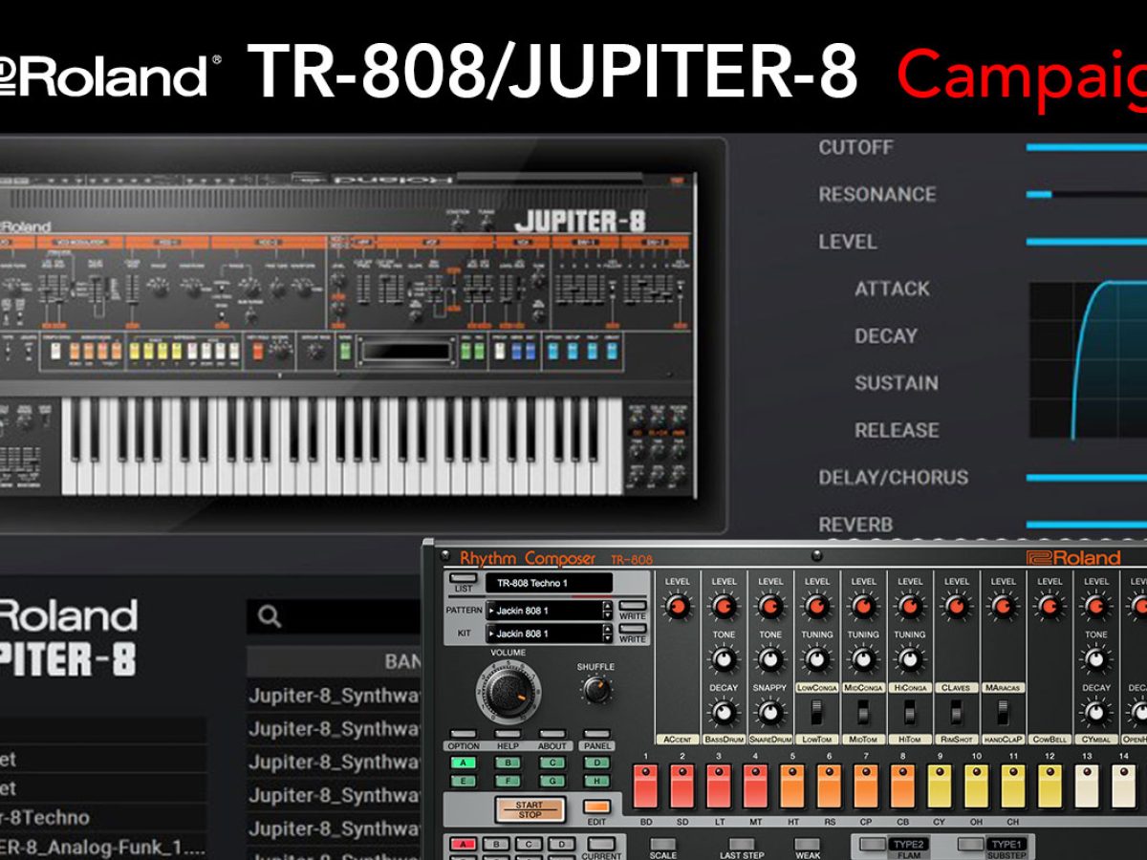Screen dimensions: 1147x860
Task: Open the HELP menu on TR-808
Action: coord(508,734)
